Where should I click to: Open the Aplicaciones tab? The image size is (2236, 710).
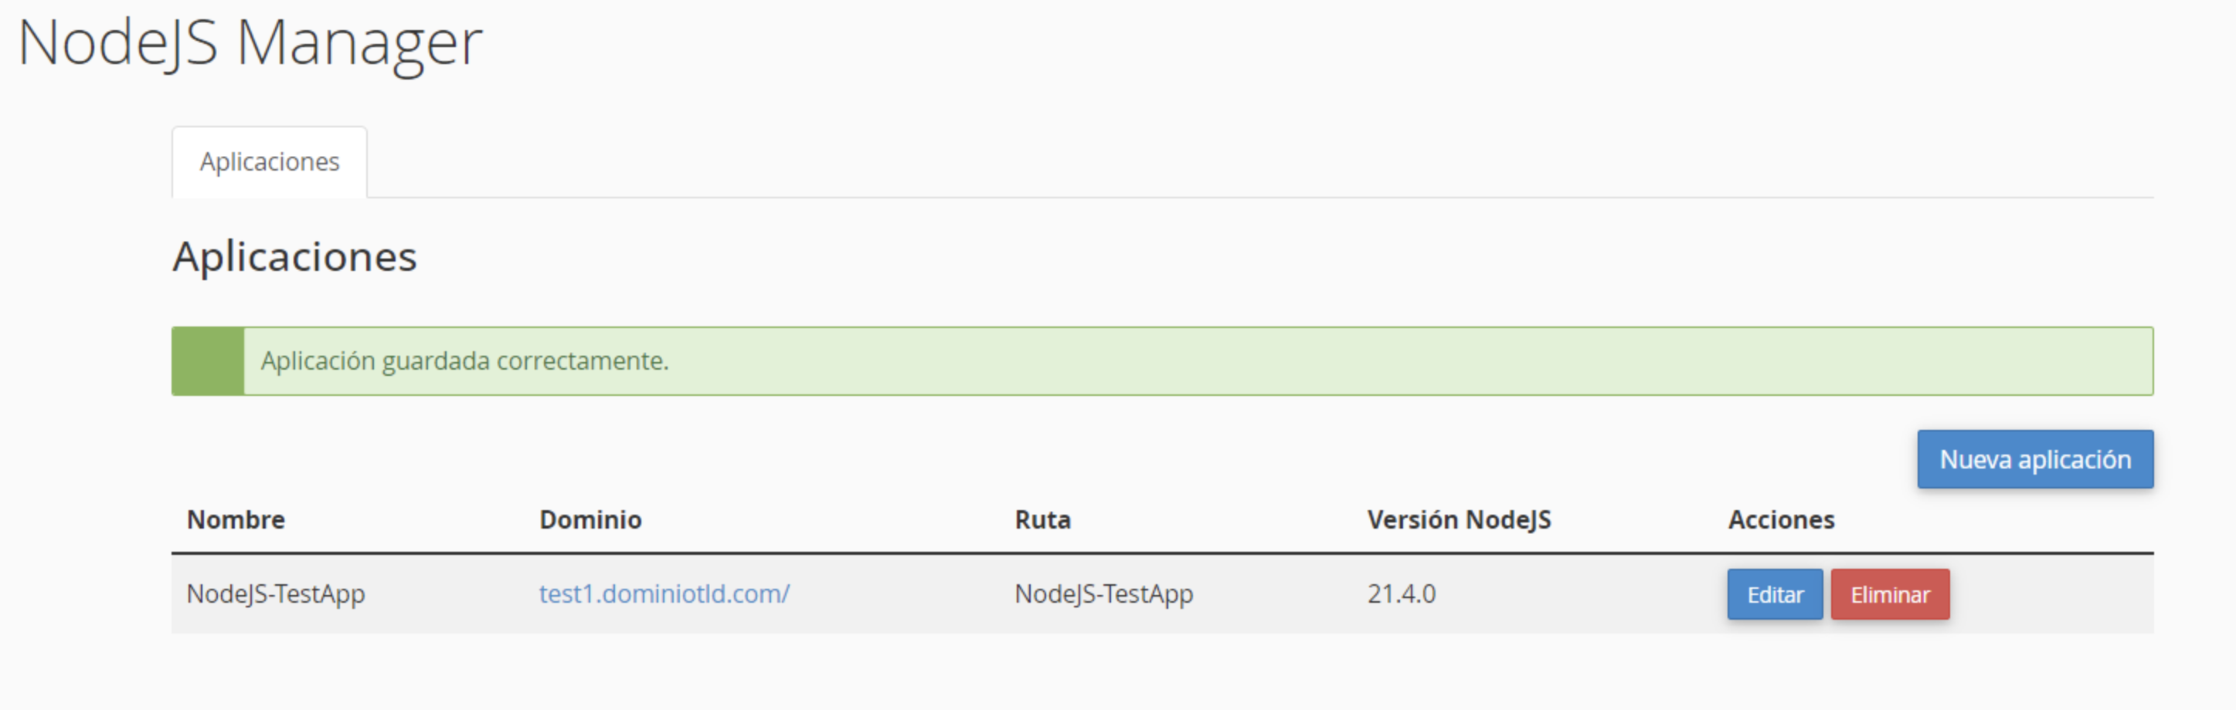point(269,162)
